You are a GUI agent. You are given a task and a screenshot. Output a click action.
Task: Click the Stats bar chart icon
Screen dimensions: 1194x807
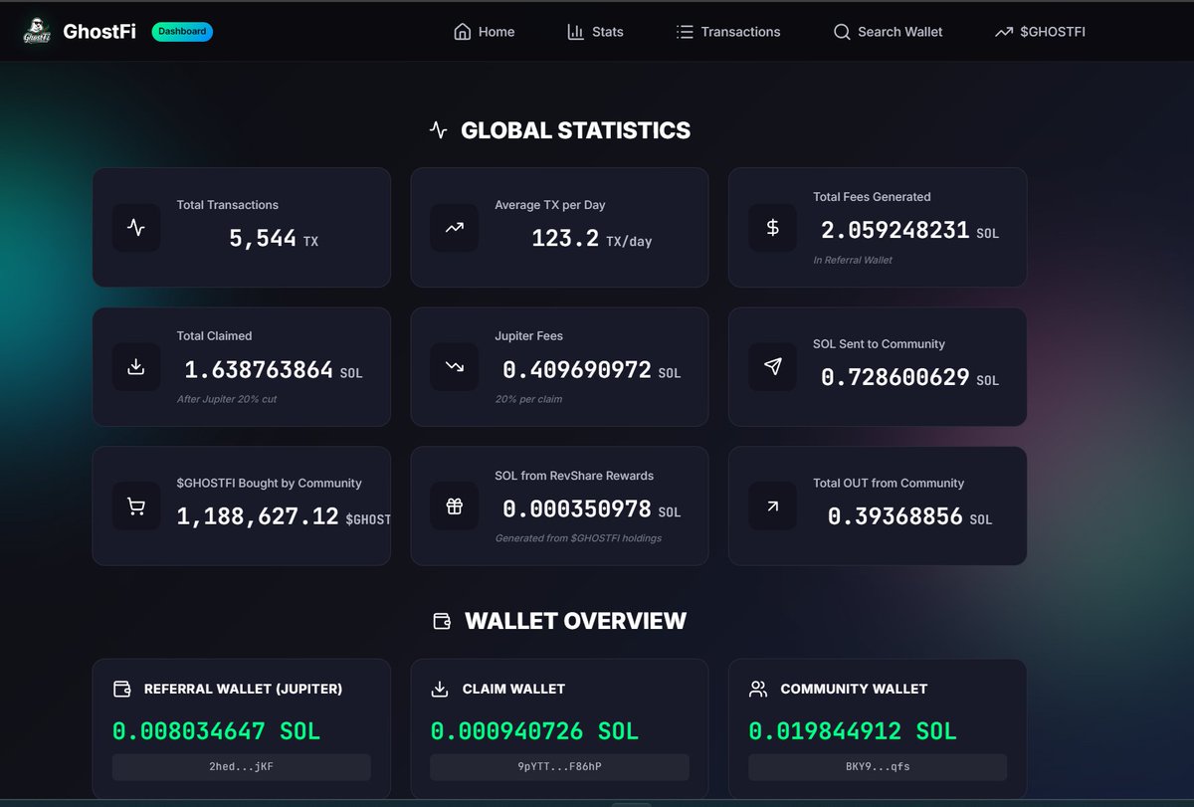575,32
